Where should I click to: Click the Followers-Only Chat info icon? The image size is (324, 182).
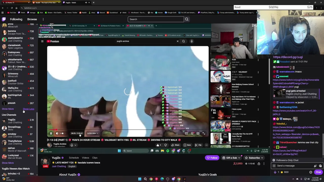click(274, 160)
